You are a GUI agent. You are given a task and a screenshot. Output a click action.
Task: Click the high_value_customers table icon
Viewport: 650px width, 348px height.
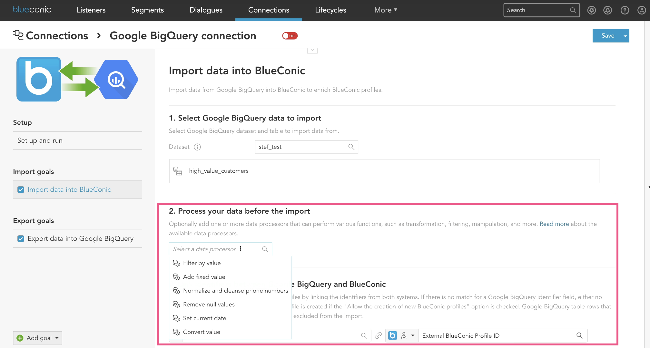click(178, 171)
